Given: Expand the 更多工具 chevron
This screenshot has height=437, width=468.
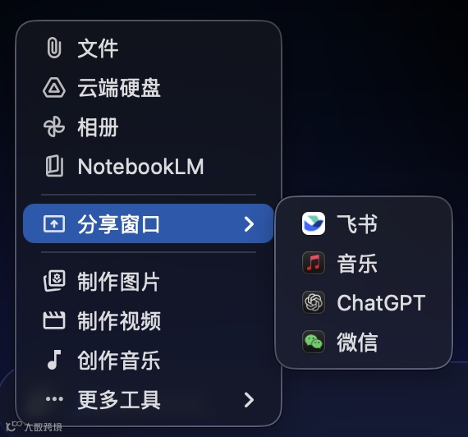Looking at the screenshot, I should (x=249, y=400).
